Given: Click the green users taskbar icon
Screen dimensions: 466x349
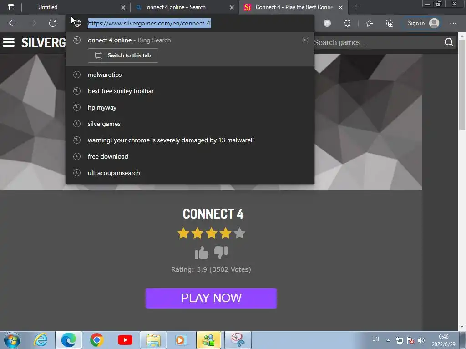Looking at the screenshot, I should [x=208, y=340].
